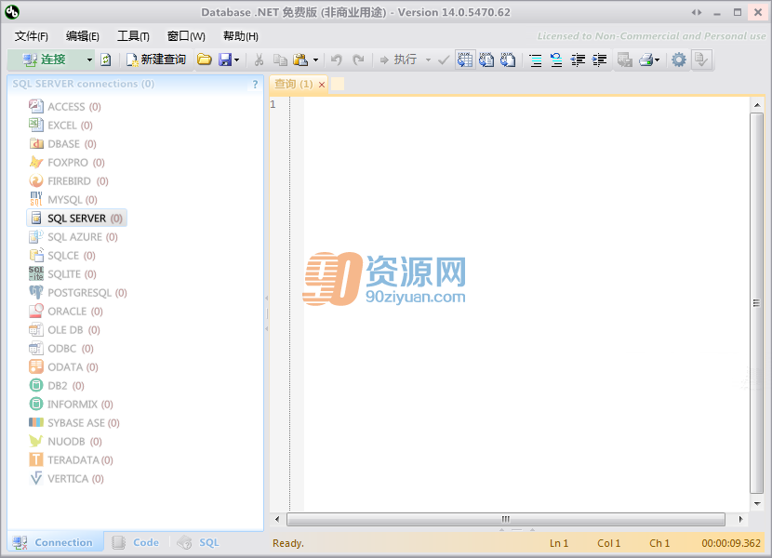Click the 连接 connect button
Screen dimensions: 772x558
46,60
